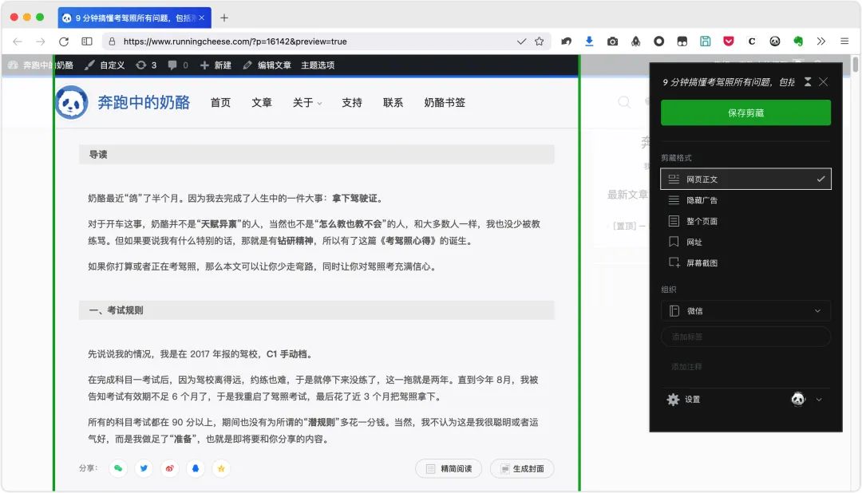Image resolution: width=862 pixels, height=493 pixels.
Task: Share article via Twitter icon
Action: pyautogui.click(x=144, y=468)
